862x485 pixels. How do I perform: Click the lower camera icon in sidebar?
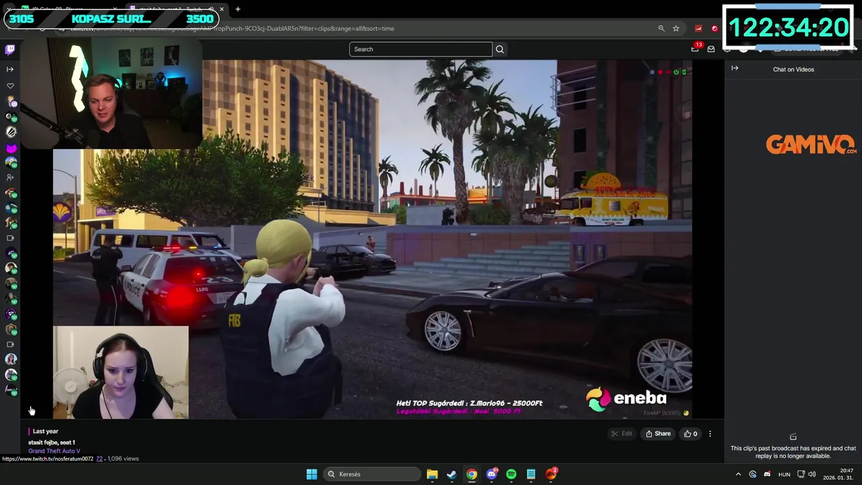pyautogui.click(x=10, y=345)
